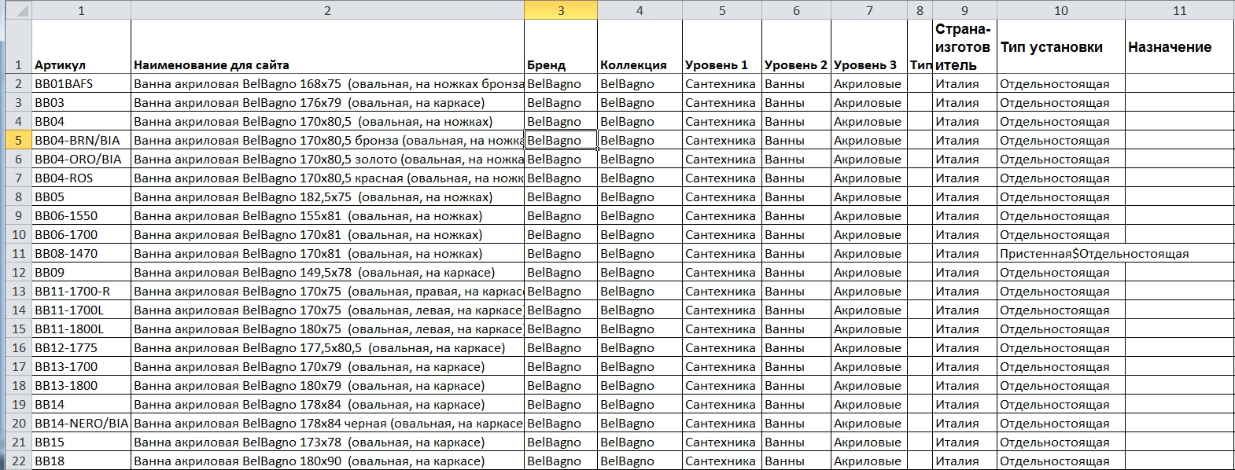Select the 'Пристенная$Отдельностоящая' cell
Screen dimensions: 1235x470
click(1061, 253)
